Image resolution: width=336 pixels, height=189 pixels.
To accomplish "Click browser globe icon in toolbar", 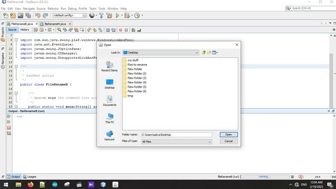I will (x=92, y=15).
